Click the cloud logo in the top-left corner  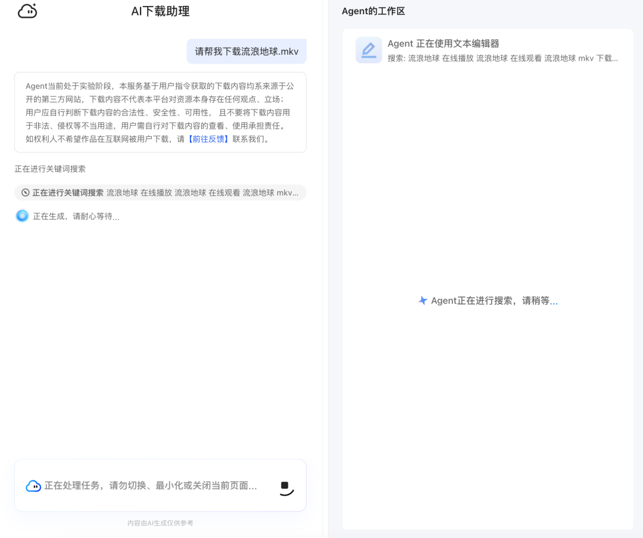click(27, 11)
